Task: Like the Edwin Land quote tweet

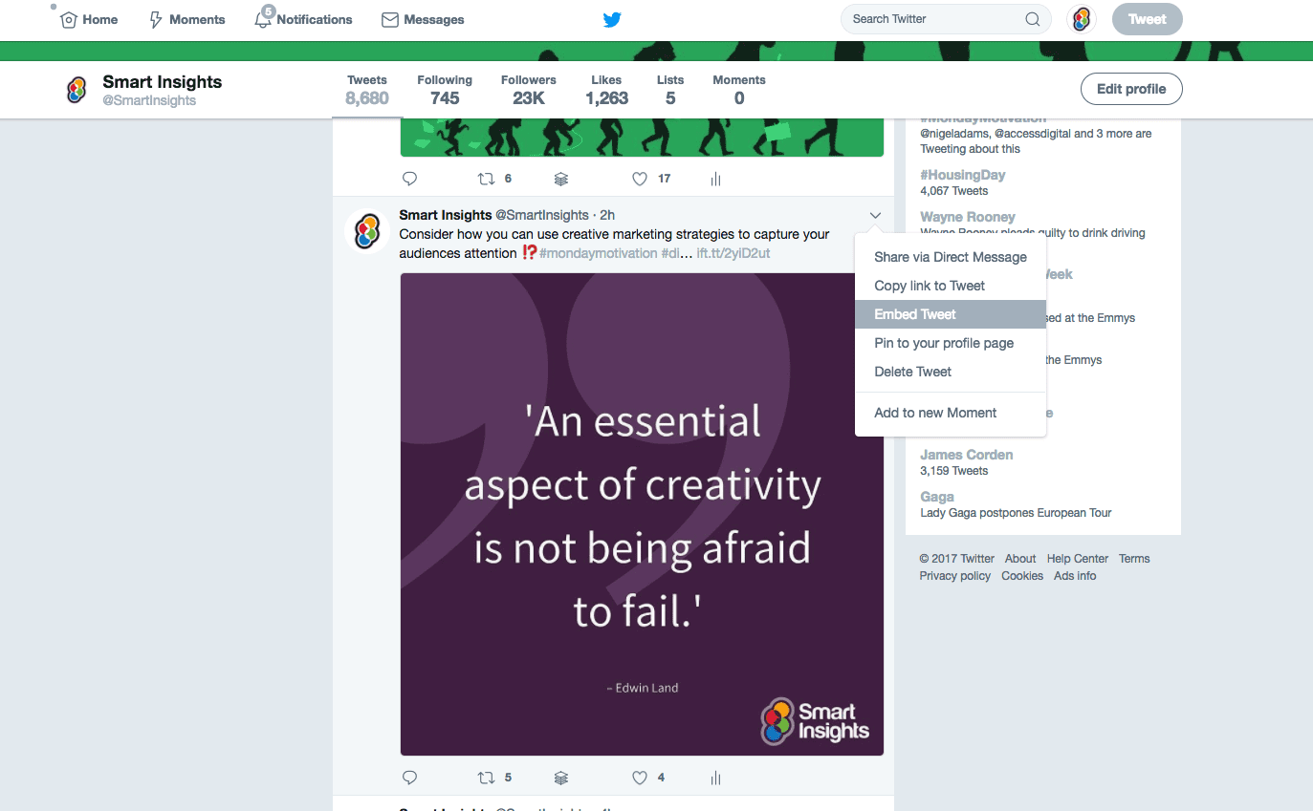Action: tap(639, 777)
